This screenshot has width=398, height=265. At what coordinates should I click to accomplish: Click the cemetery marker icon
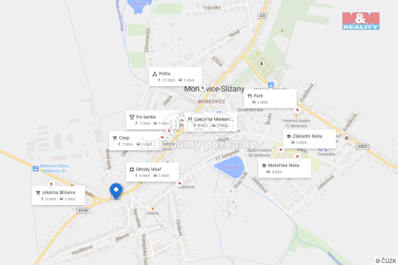click(x=261, y=63)
